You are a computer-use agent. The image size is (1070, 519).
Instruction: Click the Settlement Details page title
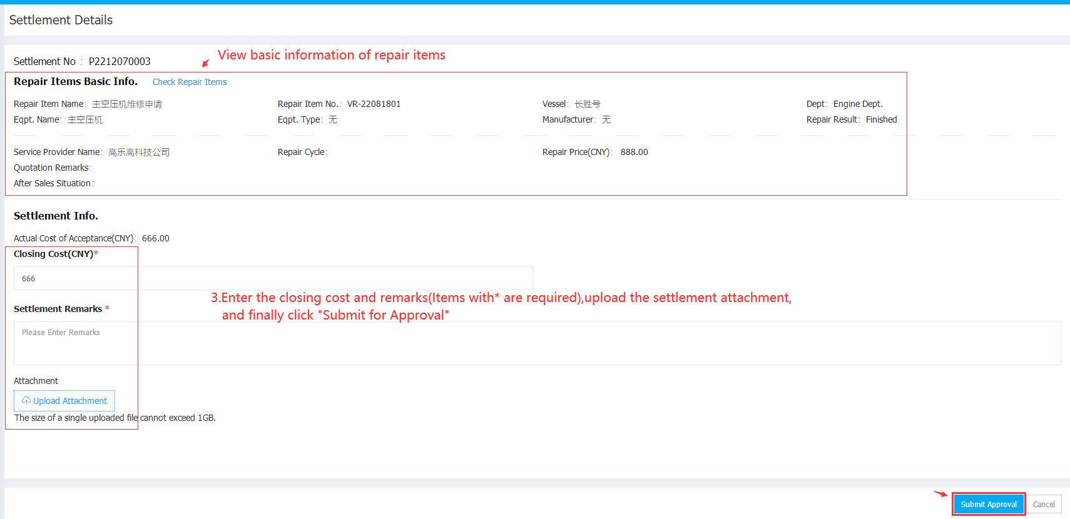[x=61, y=20]
